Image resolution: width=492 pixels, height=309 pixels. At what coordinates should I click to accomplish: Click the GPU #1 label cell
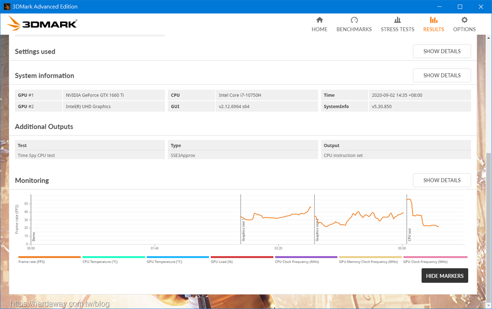coord(38,95)
